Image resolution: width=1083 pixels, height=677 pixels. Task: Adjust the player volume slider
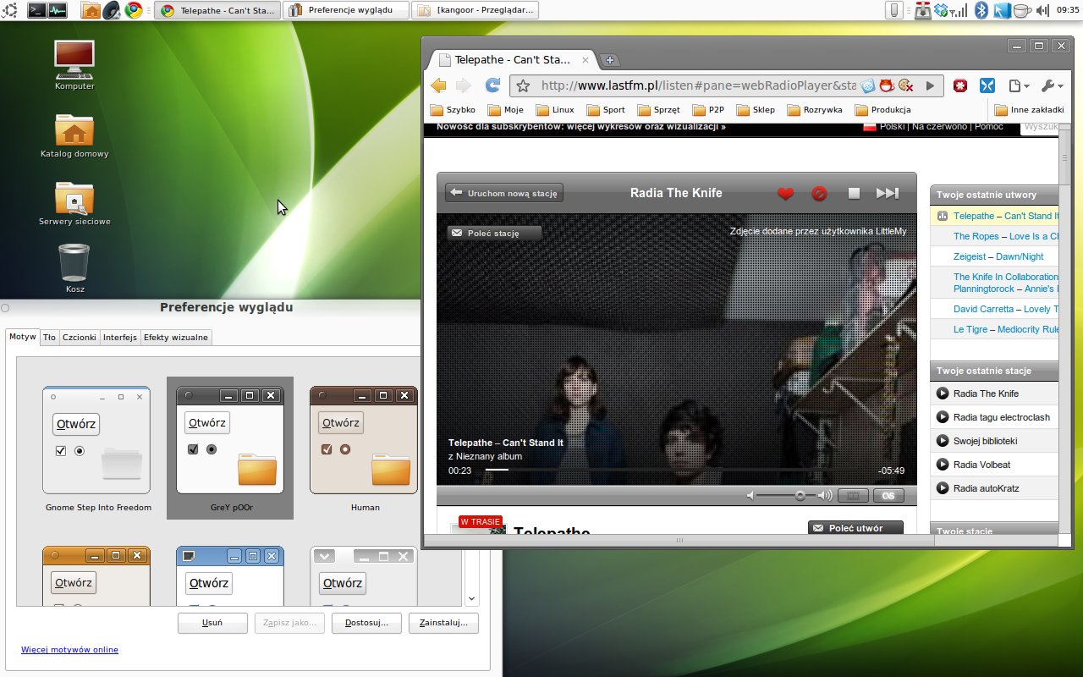click(785, 496)
